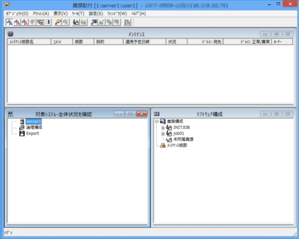The height and width of the screenshot is (239, 299).
Task: Minimize the ソフトウェア構成 sub-window
Action: tap(265, 114)
